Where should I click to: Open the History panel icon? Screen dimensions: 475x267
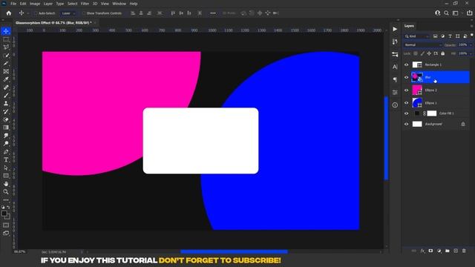(x=395, y=42)
